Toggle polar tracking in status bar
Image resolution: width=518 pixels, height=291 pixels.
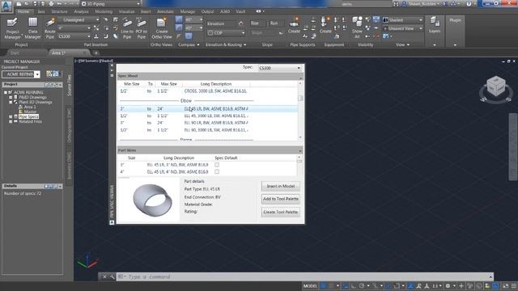point(362,286)
